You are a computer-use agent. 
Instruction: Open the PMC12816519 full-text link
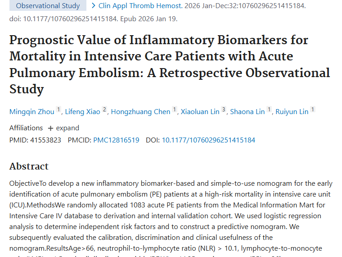116,140
